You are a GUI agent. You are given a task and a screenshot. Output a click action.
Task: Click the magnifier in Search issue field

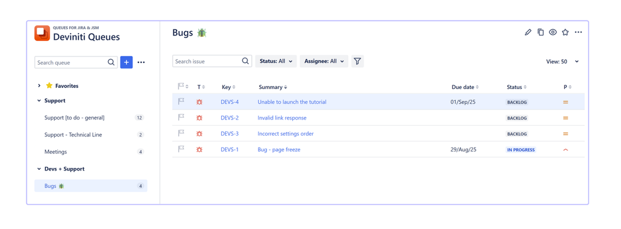(246, 61)
